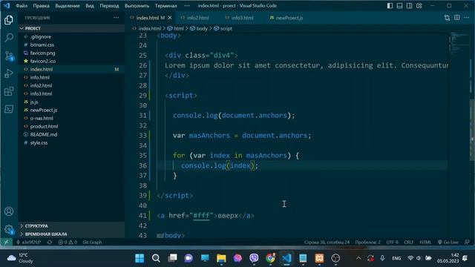The image size is (475, 267).
Task: Open Explorer views and more actions ellipsis
Action: pyautogui.click(x=116, y=18)
